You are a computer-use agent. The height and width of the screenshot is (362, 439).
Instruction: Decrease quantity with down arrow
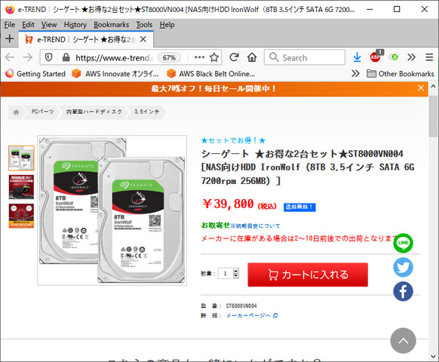[x=236, y=276]
